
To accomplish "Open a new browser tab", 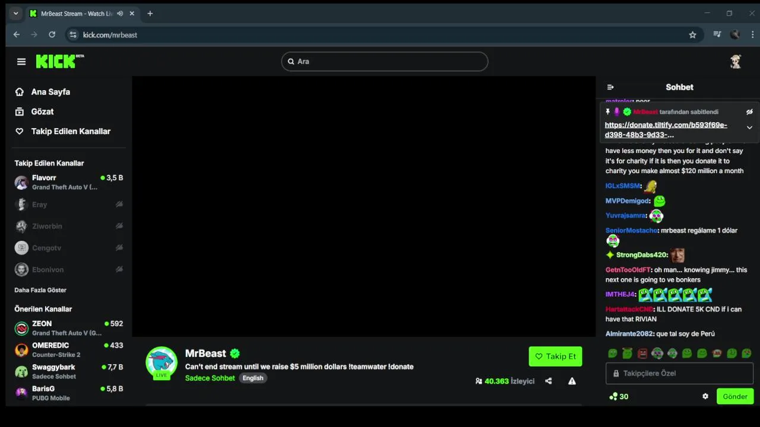I will (x=150, y=14).
